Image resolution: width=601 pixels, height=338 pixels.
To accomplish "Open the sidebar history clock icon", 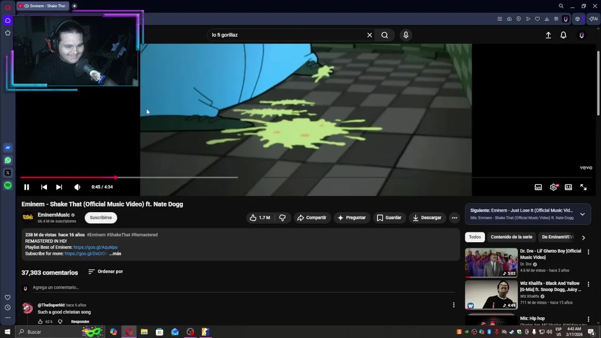I will coord(8,307).
